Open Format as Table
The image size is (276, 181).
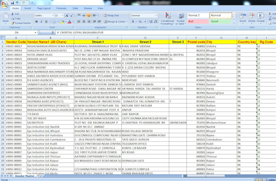181,17
